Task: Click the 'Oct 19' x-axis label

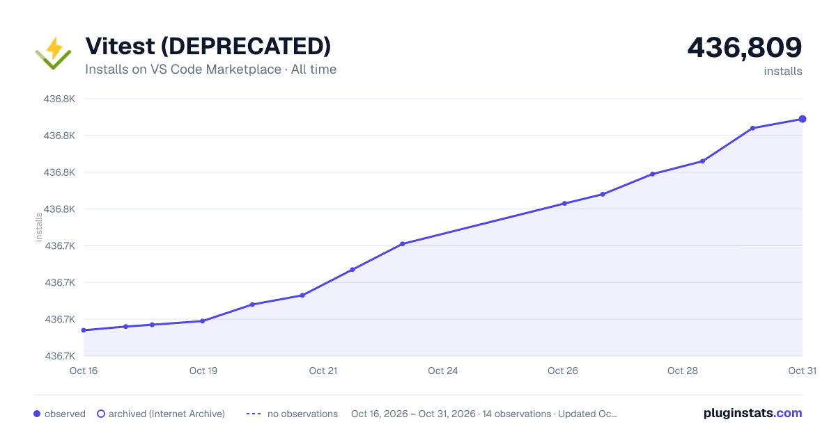Action: [203, 371]
